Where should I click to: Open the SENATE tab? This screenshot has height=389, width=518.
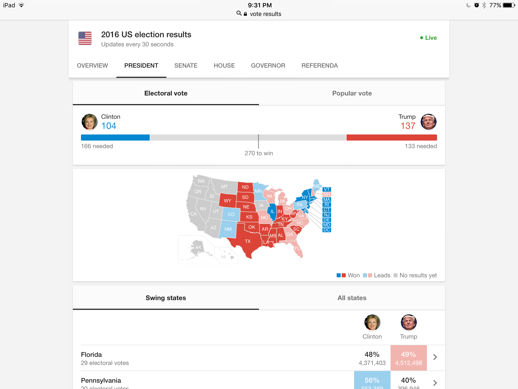click(x=186, y=66)
